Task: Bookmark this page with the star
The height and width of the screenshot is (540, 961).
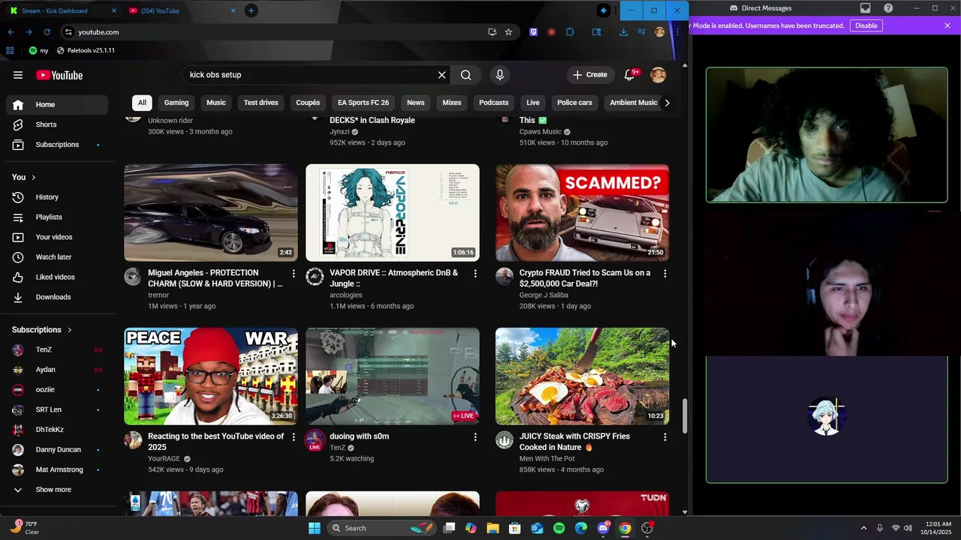Action: click(x=508, y=32)
